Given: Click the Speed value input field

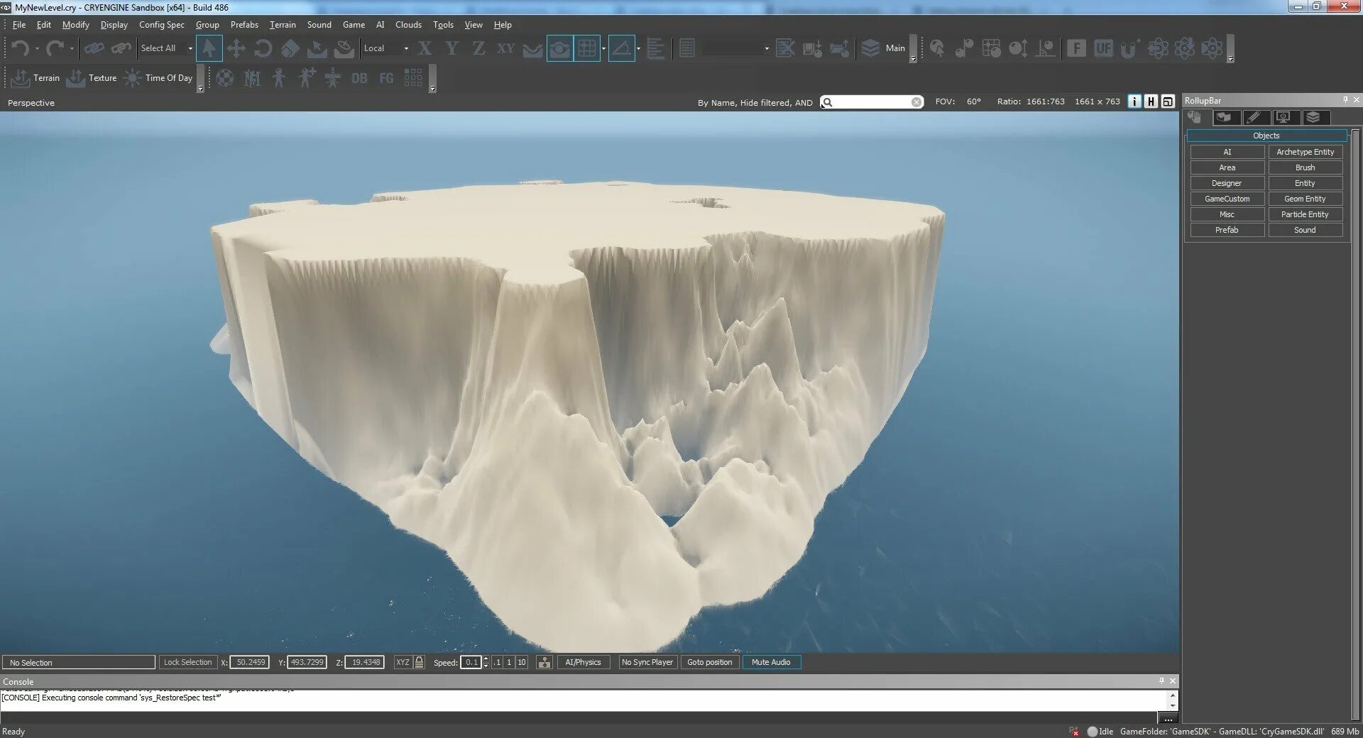Looking at the screenshot, I should coord(471,662).
